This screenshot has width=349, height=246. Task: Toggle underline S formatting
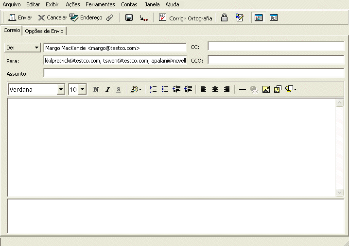tap(119, 89)
